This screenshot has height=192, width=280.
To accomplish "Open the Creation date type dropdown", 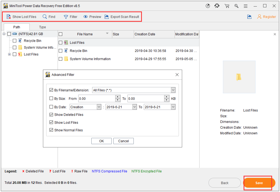I will click(99, 107).
